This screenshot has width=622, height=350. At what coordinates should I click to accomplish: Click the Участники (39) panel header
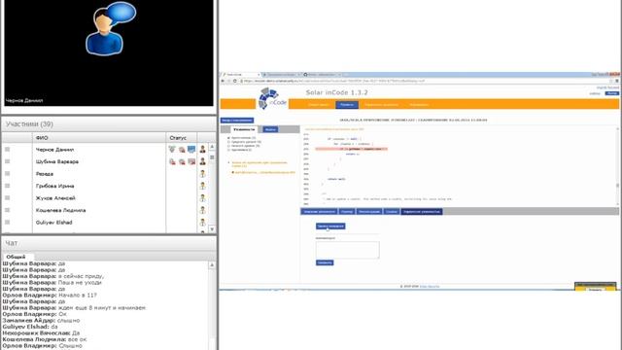click(109, 124)
